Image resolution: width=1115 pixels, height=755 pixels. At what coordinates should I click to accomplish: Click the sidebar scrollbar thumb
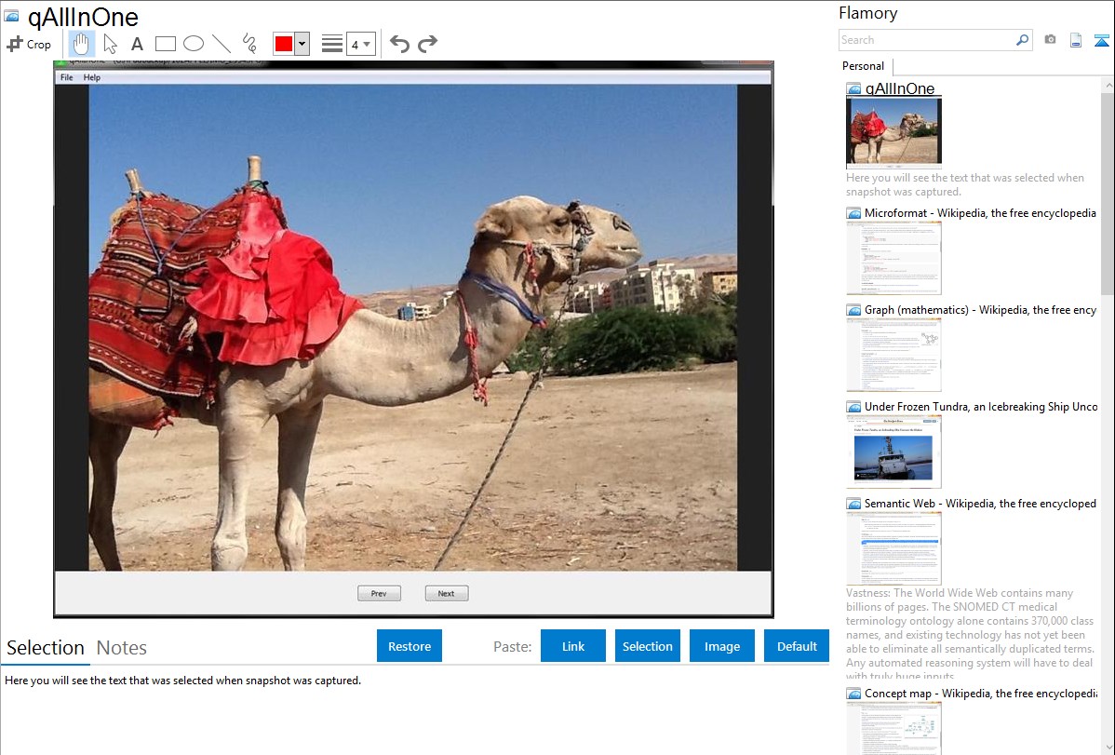(1108, 192)
